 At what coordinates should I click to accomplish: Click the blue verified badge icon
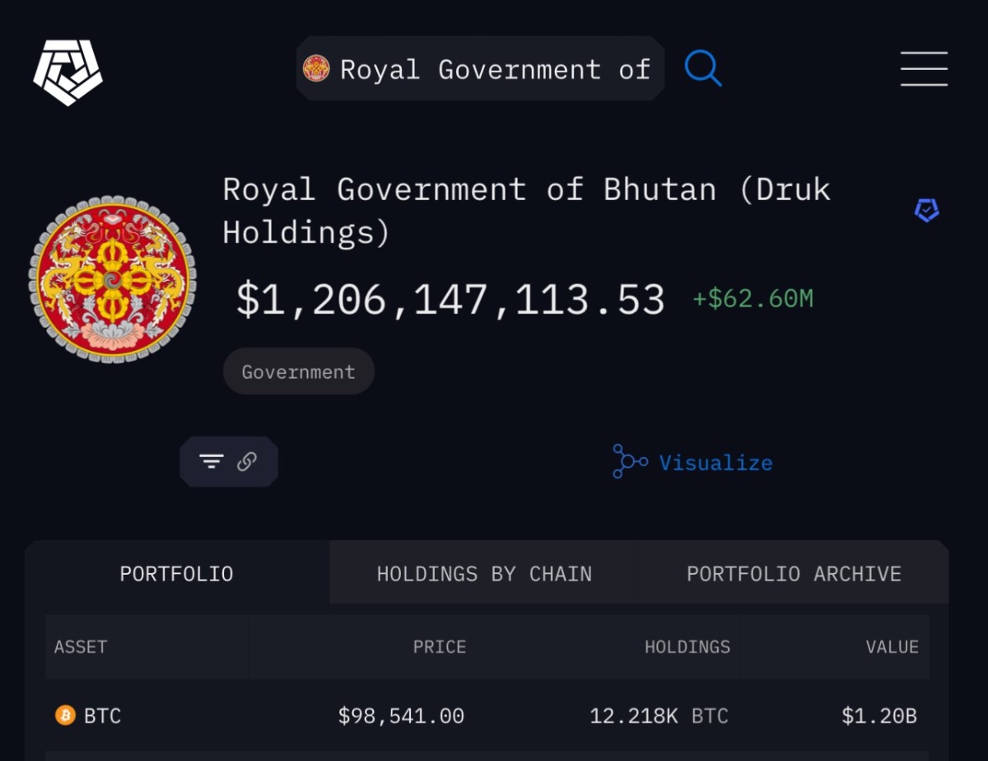[926, 211]
